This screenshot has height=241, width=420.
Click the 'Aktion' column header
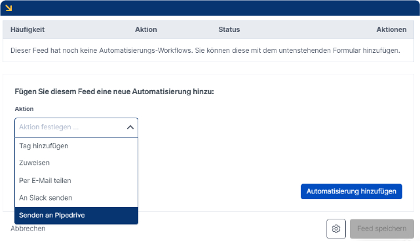pyautogui.click(x=145, y=29)
